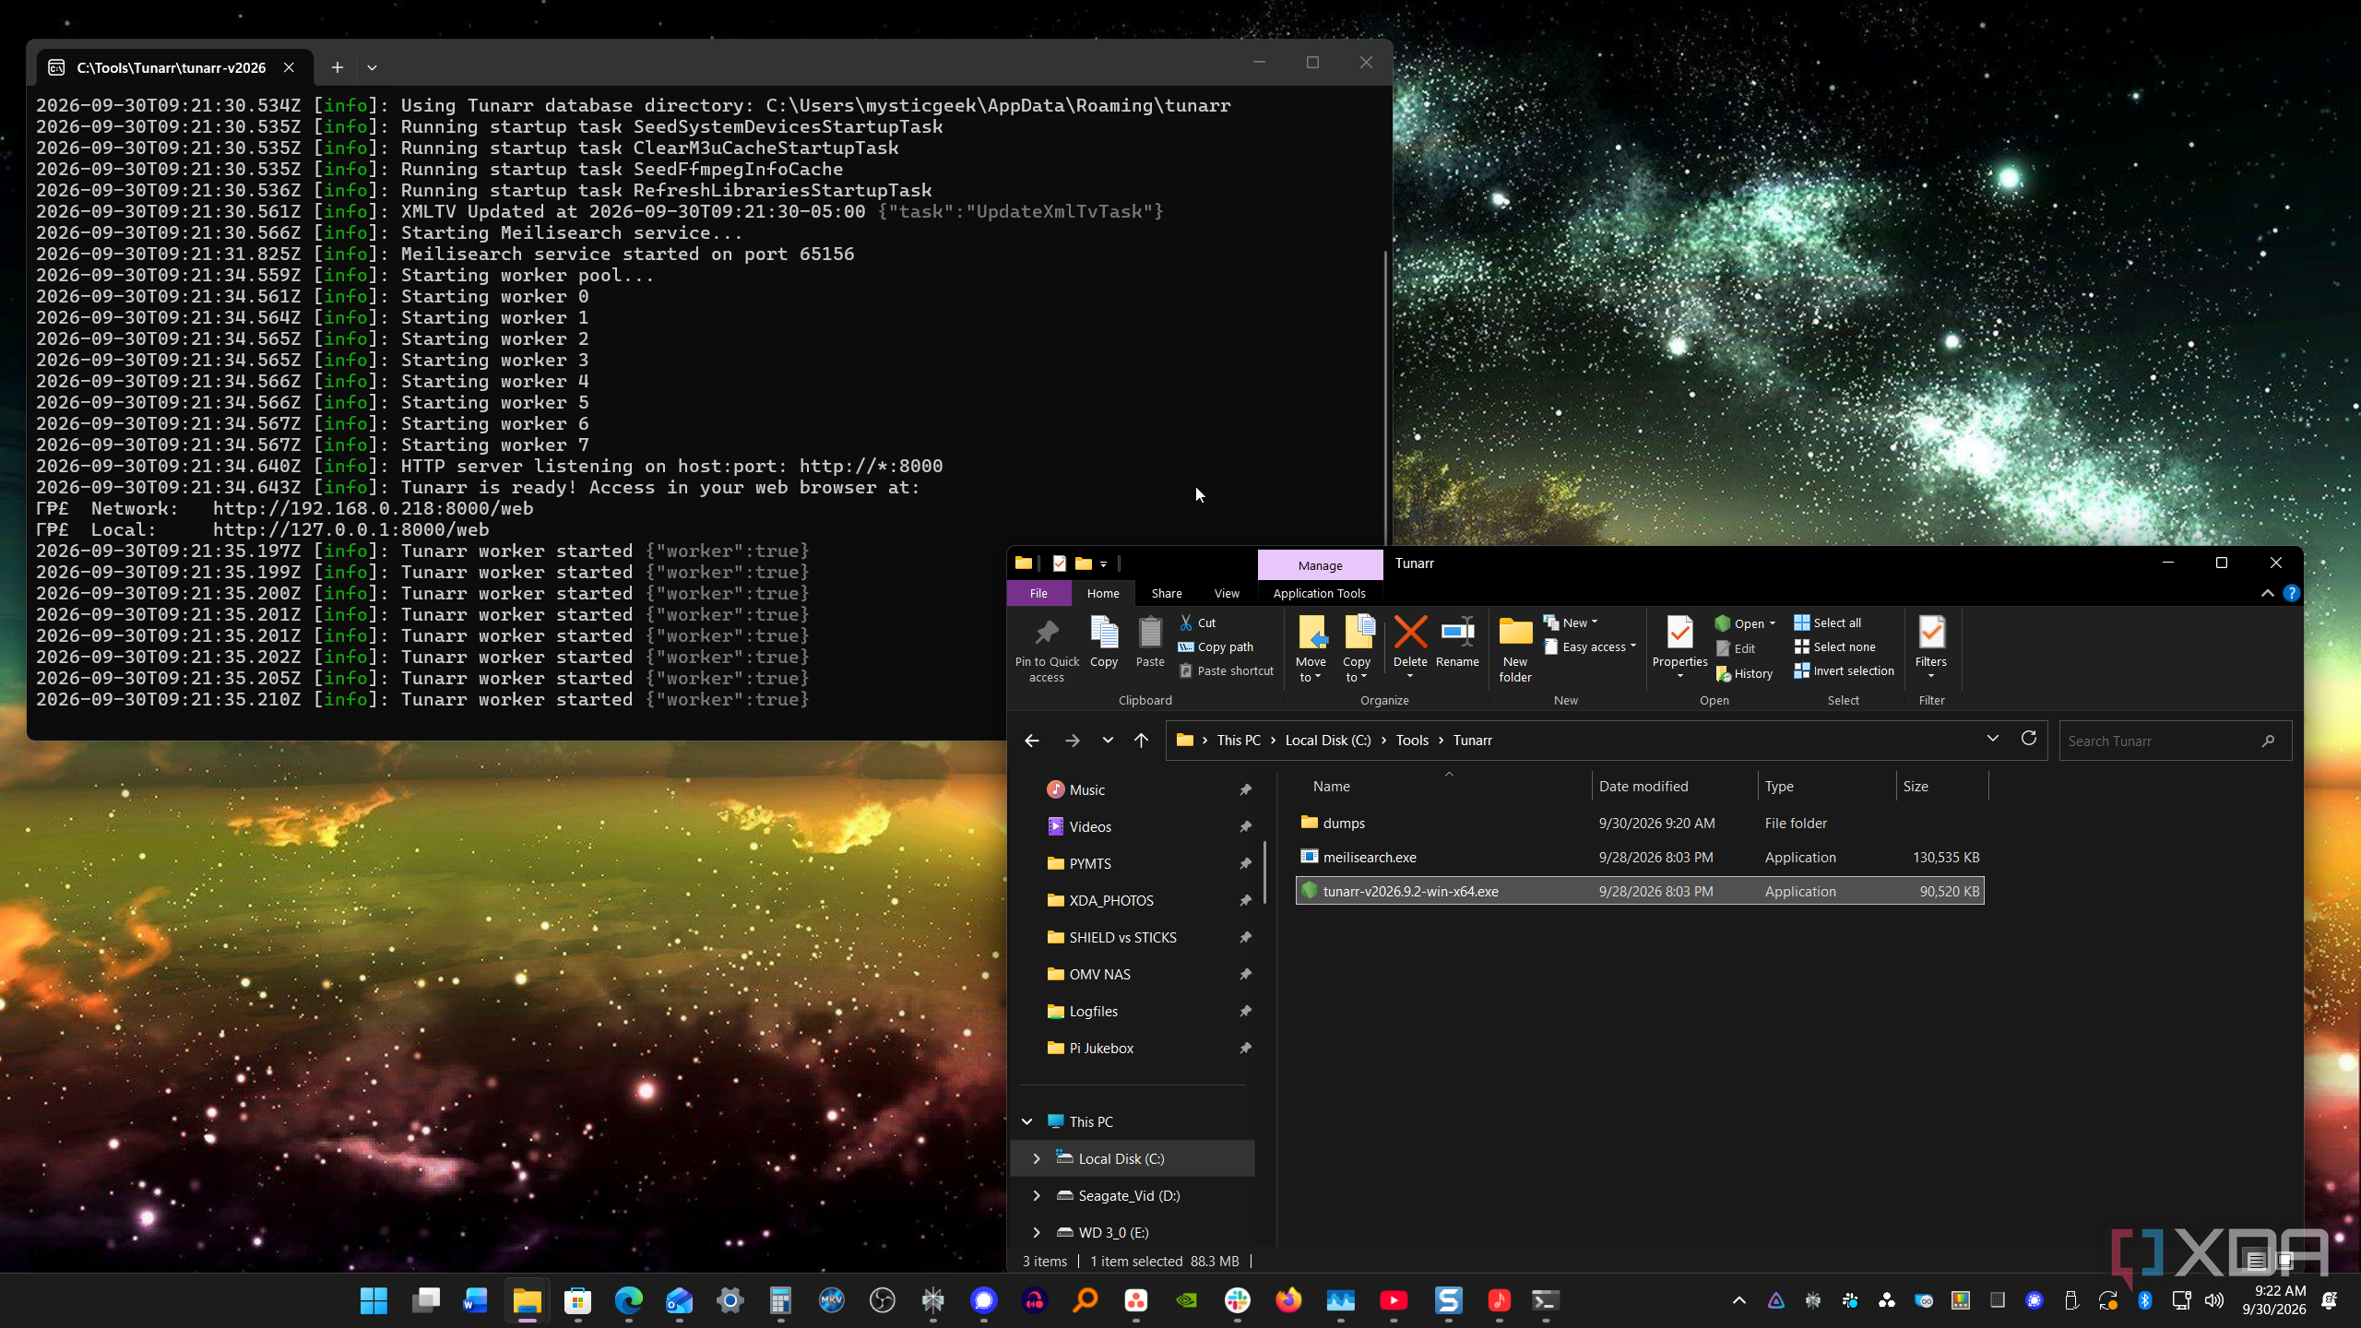Open the File tab in Explorer
This screenshot has height=1328, width=2361.
(x=1038, y=594)
